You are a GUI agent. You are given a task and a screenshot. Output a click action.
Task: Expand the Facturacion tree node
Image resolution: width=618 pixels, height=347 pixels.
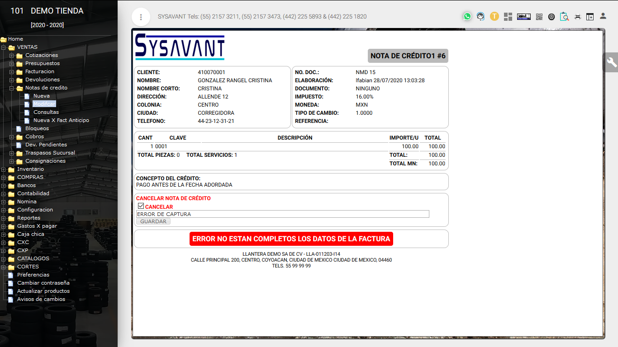click(x=12, y=72)
